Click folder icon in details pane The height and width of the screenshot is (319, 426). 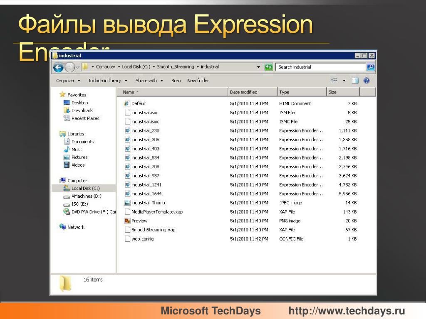pos(65,283)
